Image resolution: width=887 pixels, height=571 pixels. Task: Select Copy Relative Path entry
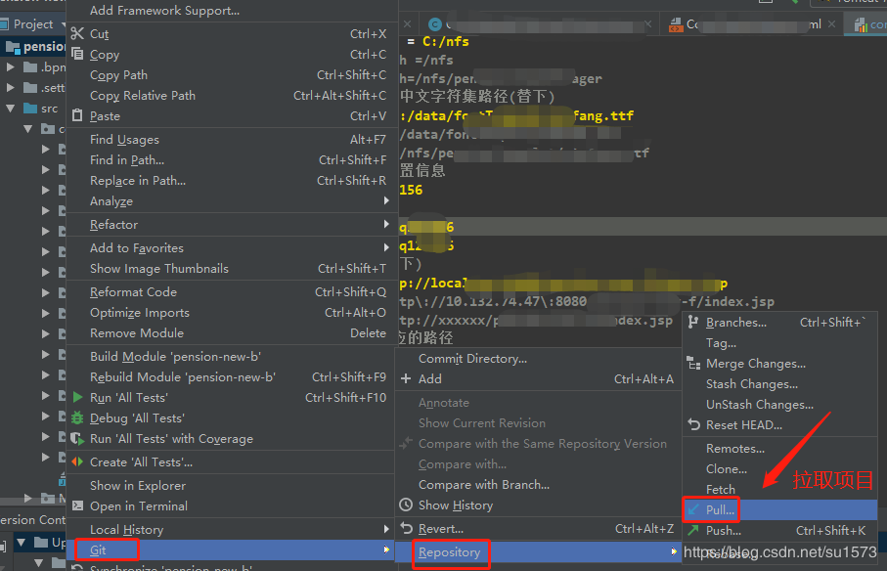232,95
